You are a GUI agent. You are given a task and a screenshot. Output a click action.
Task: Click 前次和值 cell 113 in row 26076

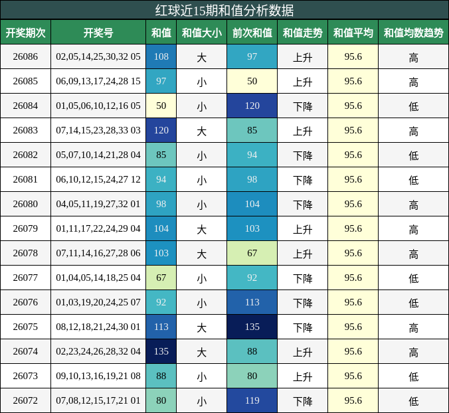pyautogui.click(x=252, y=302)
